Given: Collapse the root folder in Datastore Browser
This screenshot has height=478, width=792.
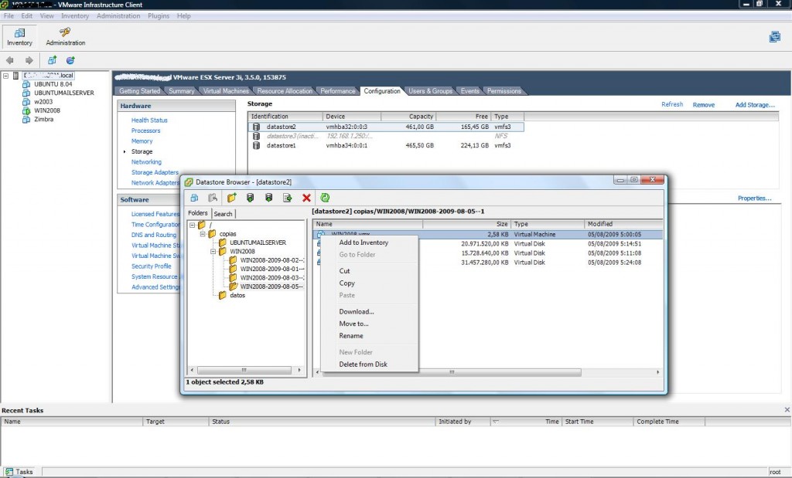Looking at the screenshot, I should pyautogui.click(x=193, y=225).
